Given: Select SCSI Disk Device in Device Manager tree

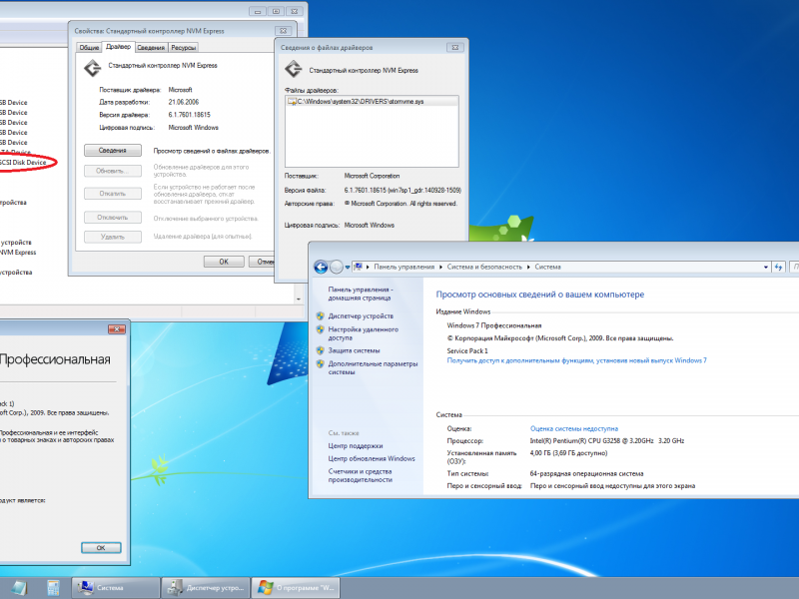Looking at the screenshot, I should (23, 163).
